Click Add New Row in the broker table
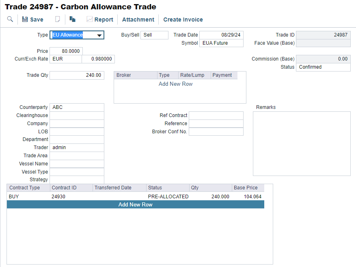 pyautogui.click(x=175, y=84)
